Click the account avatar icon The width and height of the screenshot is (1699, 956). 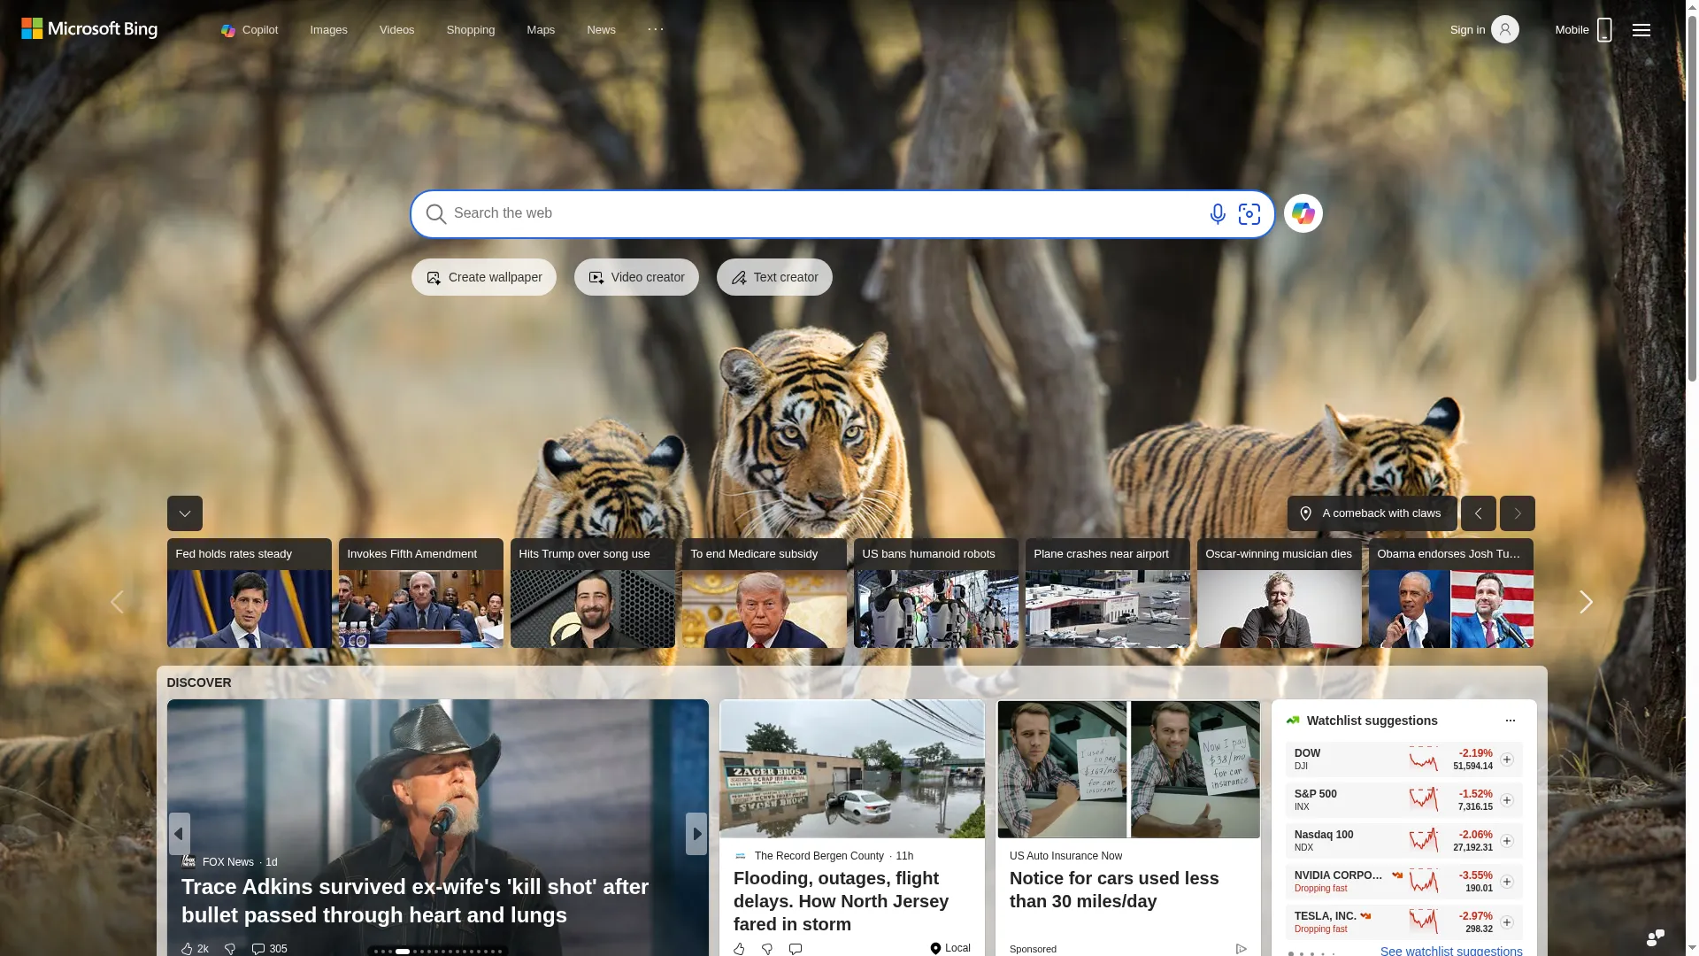[1505, 29]
